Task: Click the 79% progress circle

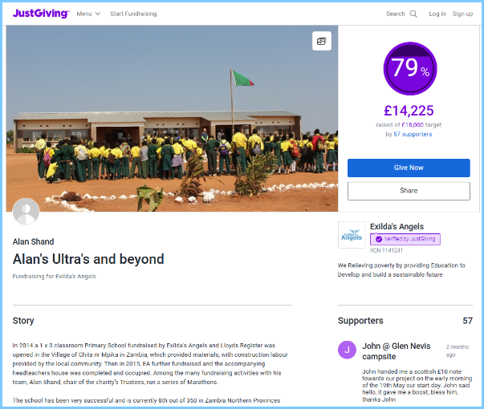Action: click(410, 68)
